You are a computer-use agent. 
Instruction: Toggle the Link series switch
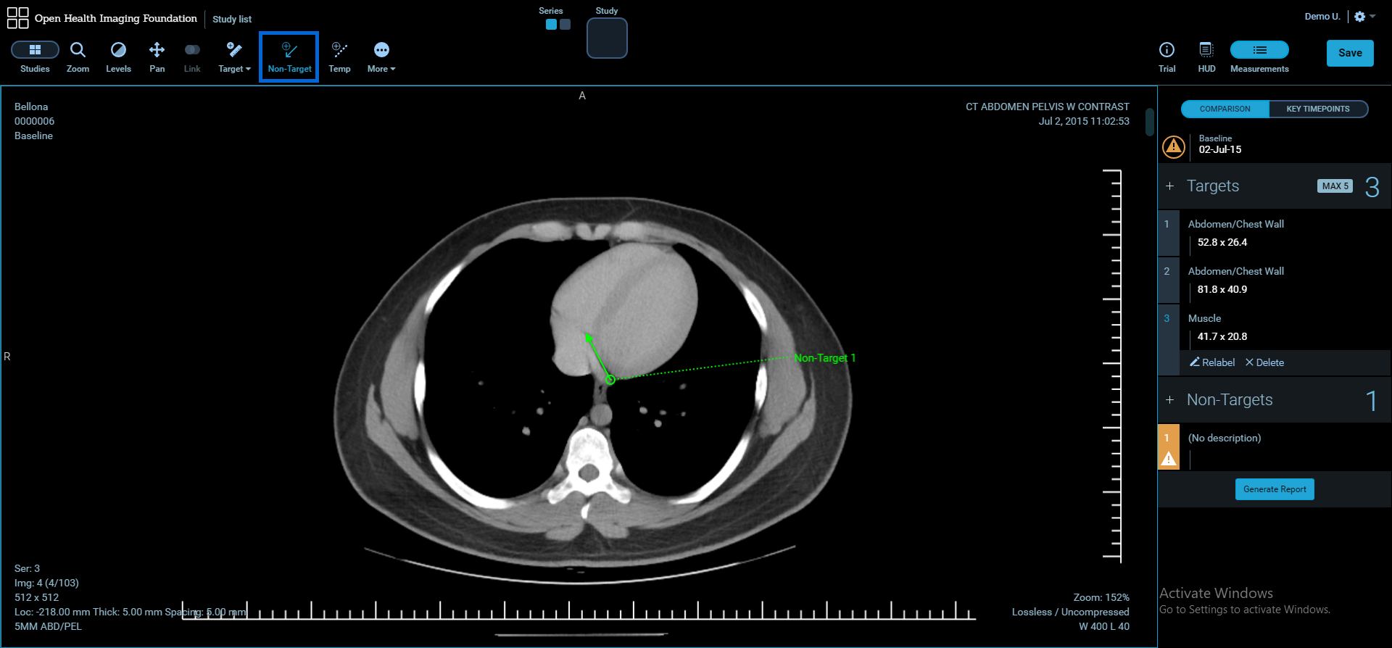click(x=192, y=57)
